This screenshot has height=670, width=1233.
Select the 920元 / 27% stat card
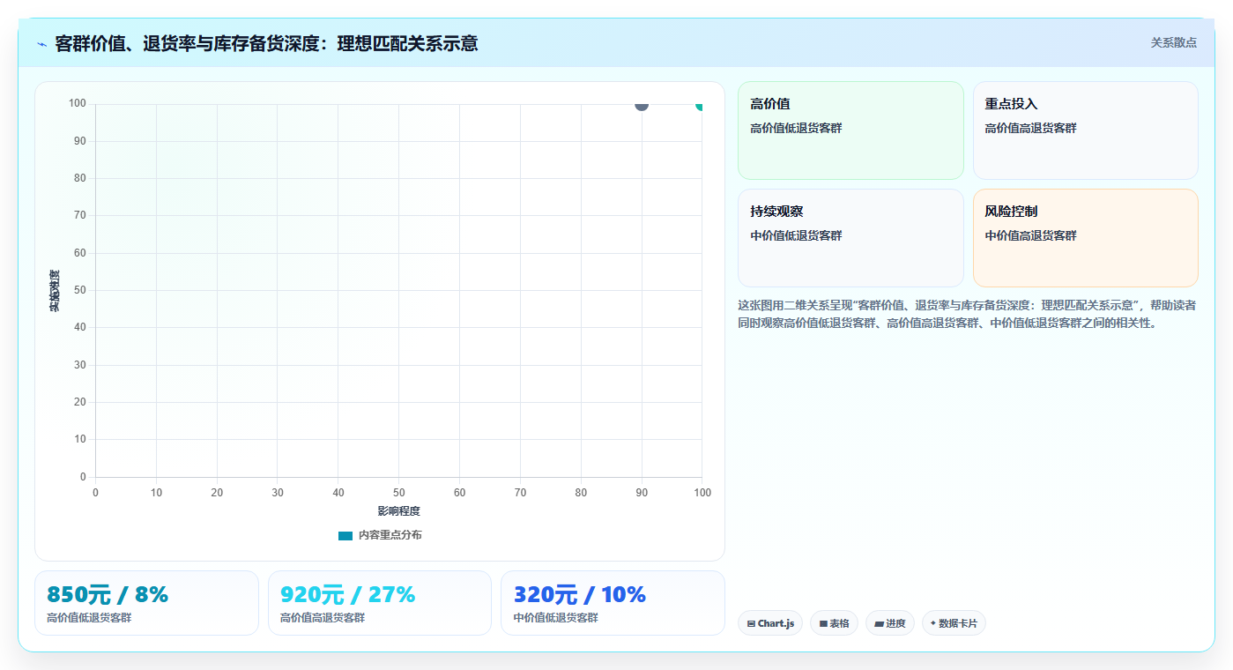(x=380, y=603)
